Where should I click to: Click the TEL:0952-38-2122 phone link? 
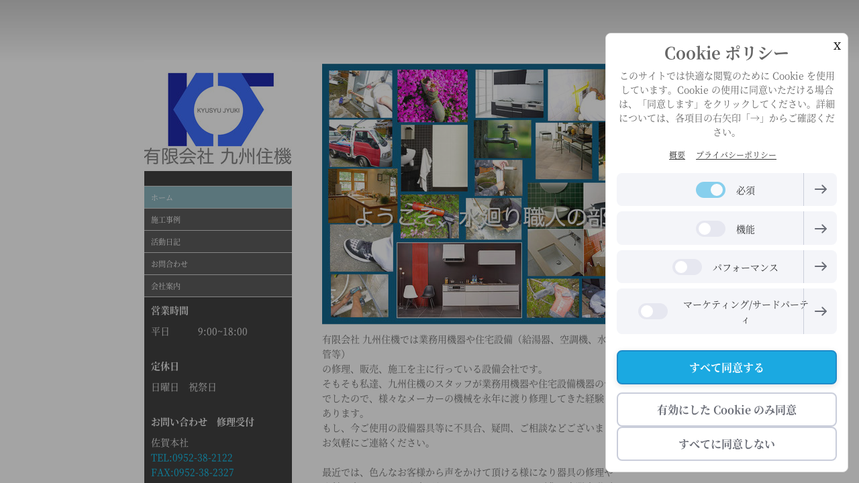(x=192, y=458)
